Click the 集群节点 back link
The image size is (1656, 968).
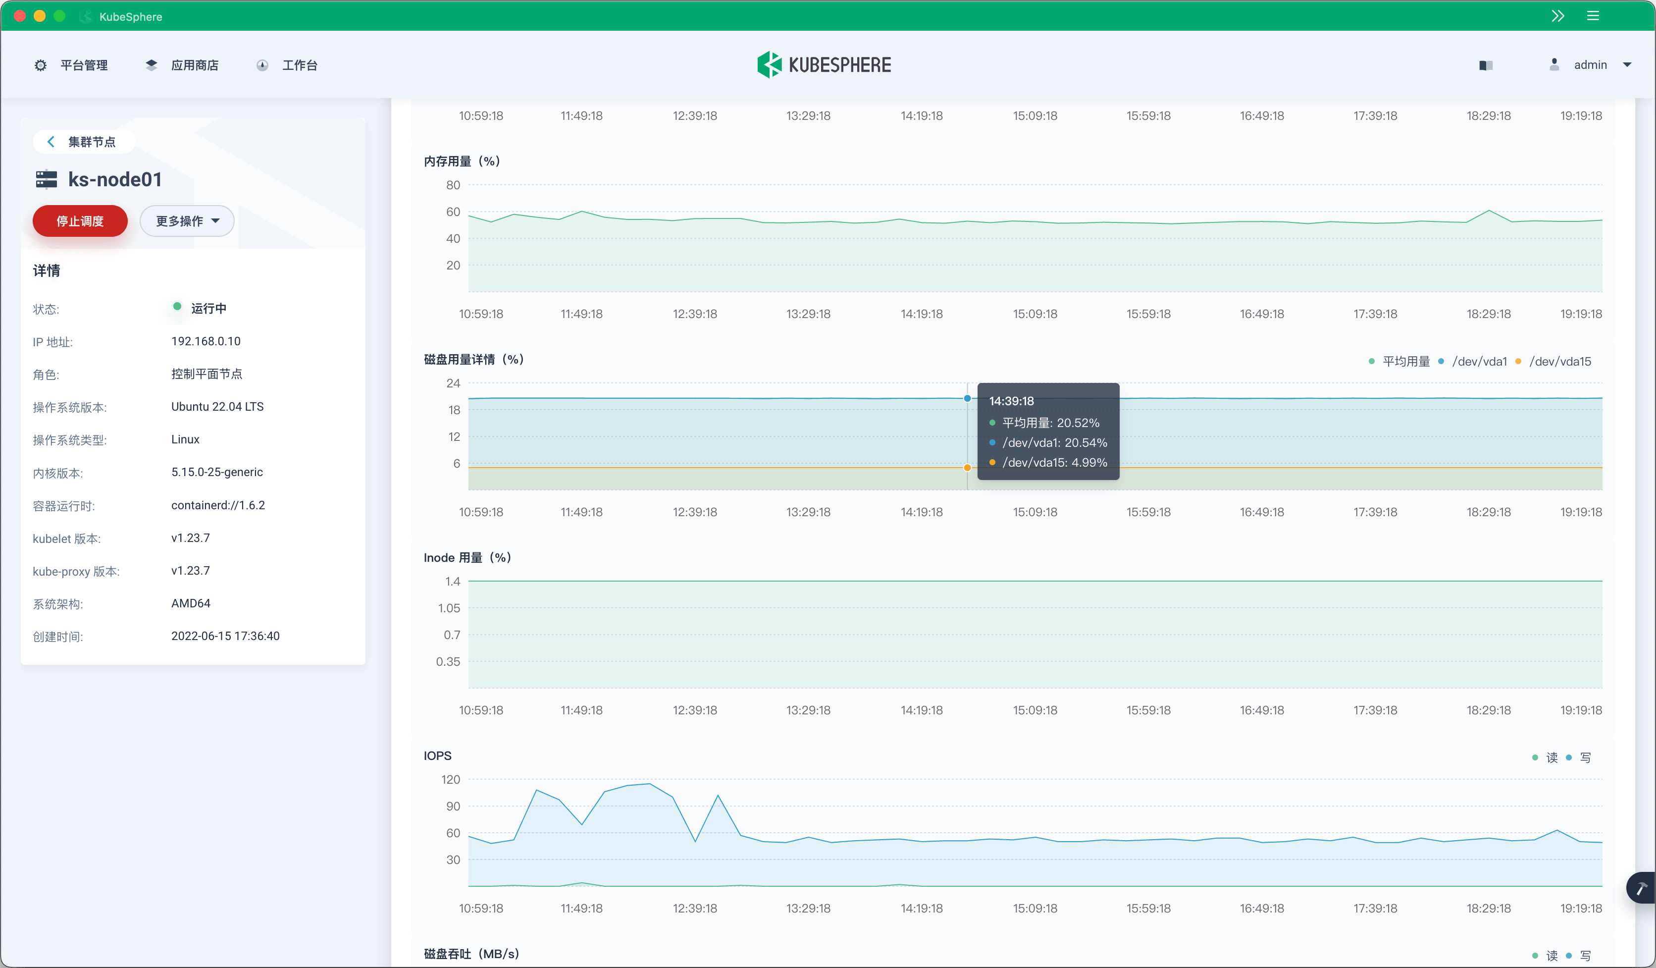(x=91, y=141)
